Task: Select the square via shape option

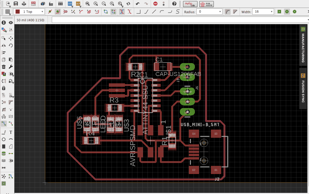Action: 279,12
